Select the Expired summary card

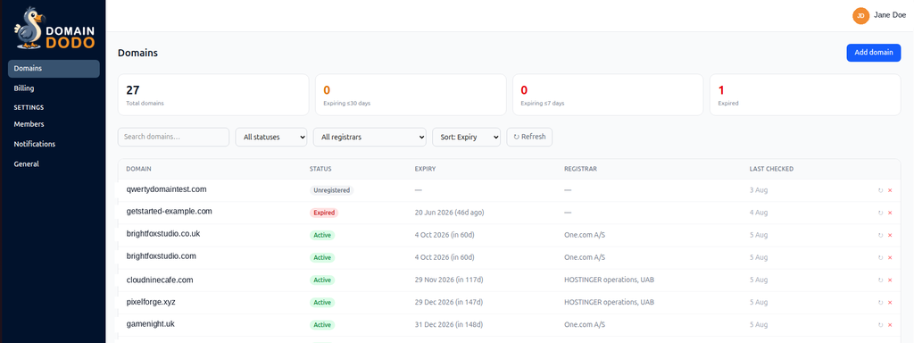(806, 95)
